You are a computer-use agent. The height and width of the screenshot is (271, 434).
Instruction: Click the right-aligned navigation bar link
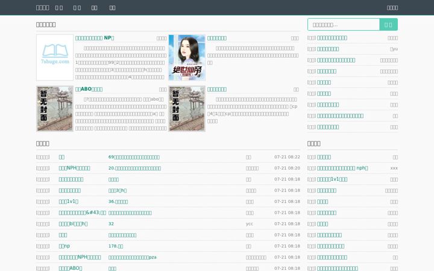pos(392,8)
